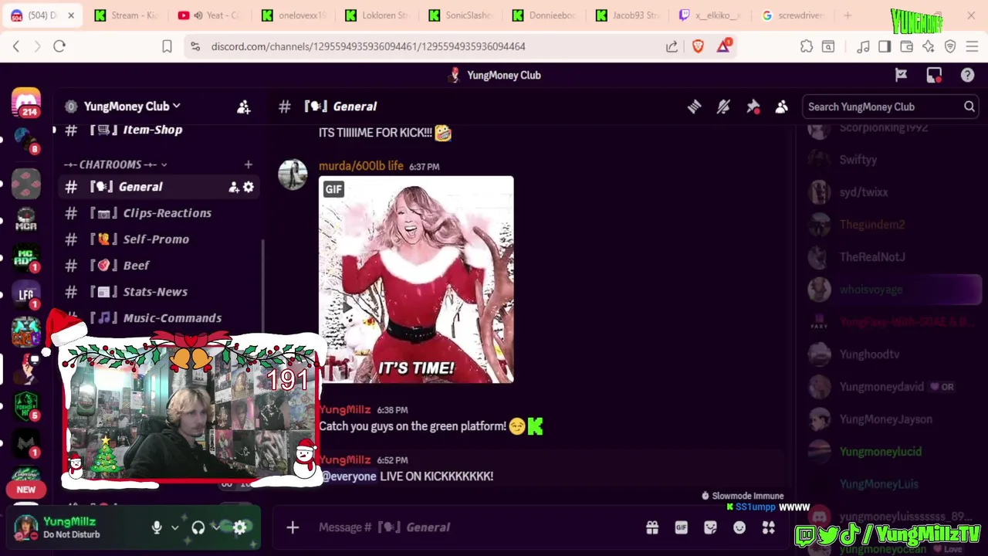This screenshot has width=988, height=556.
Task: Open YungMillz status avatar panel
Action: pos(57,527)
